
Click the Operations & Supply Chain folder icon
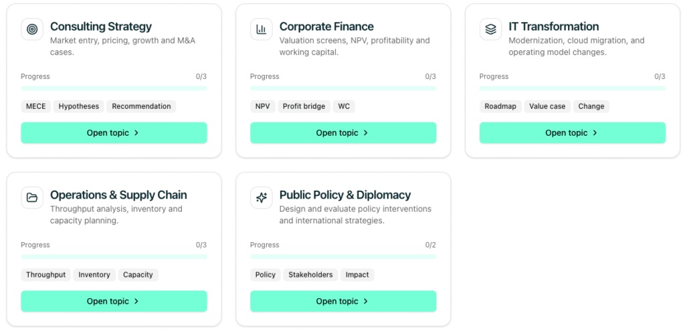pos(31,198)
